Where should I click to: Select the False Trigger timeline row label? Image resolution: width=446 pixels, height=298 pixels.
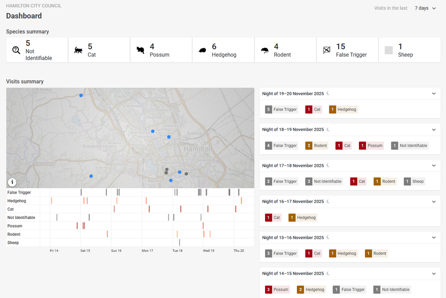(x=19, y=192)
